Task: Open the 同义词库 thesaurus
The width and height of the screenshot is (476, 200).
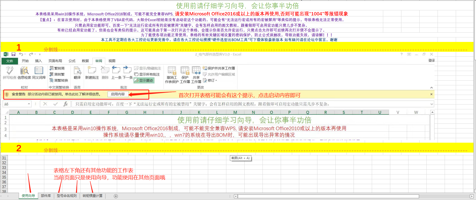Action: click(39, 72)
